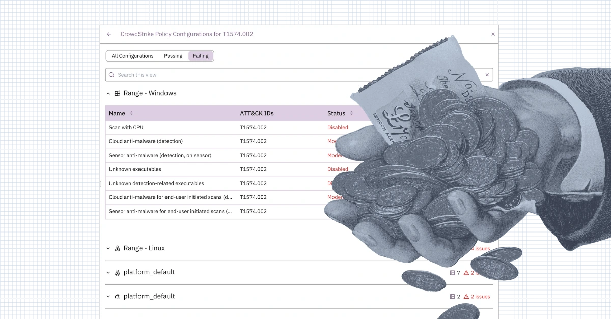Clear the search field with the X icon

487,75
